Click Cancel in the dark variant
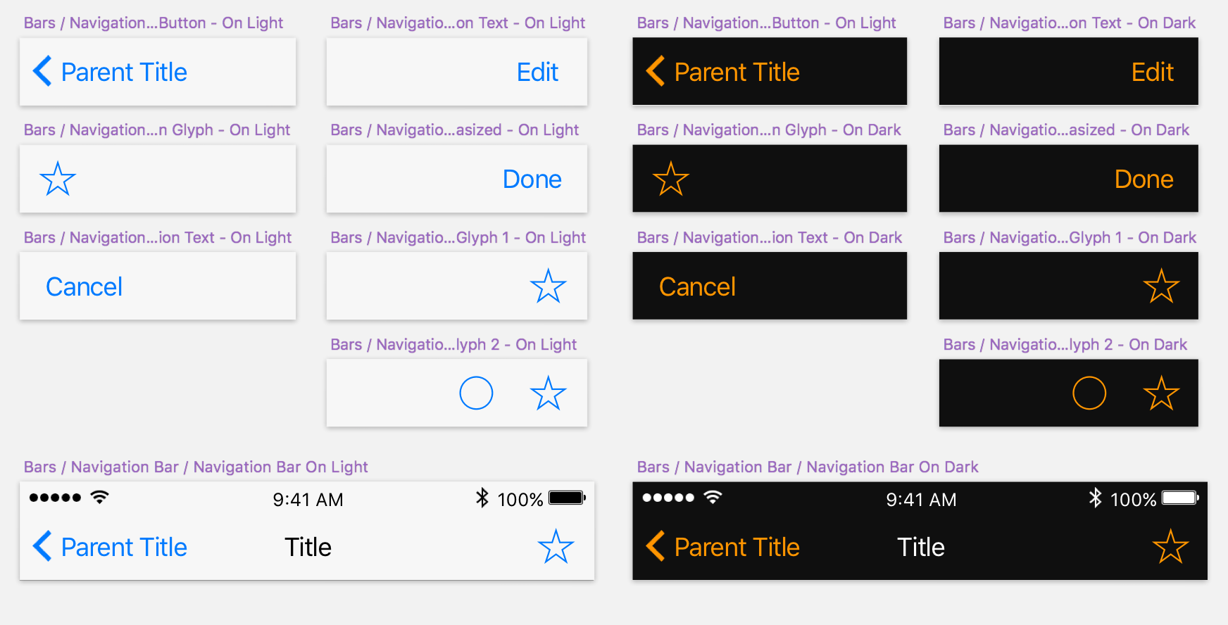This screenshot has height=625, width=1228. click(x=697, y=286)
